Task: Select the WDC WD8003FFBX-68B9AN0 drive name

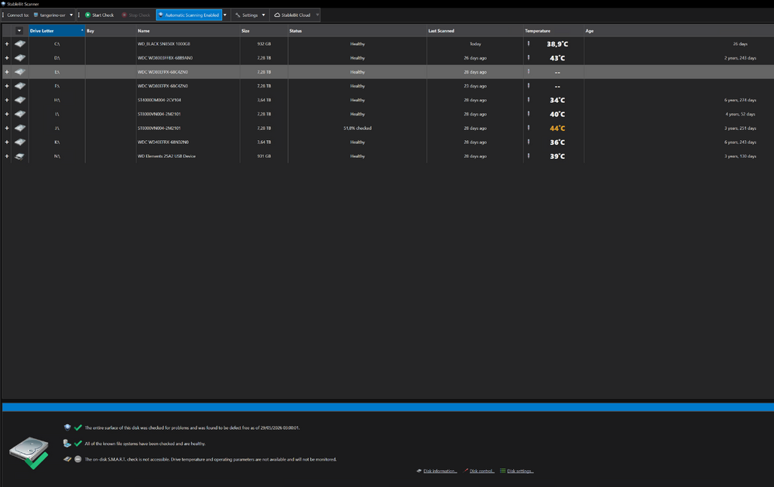Action: click(165, 58)
